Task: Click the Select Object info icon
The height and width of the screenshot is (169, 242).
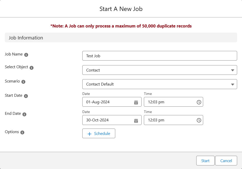Action: click(x=31, y=68)
